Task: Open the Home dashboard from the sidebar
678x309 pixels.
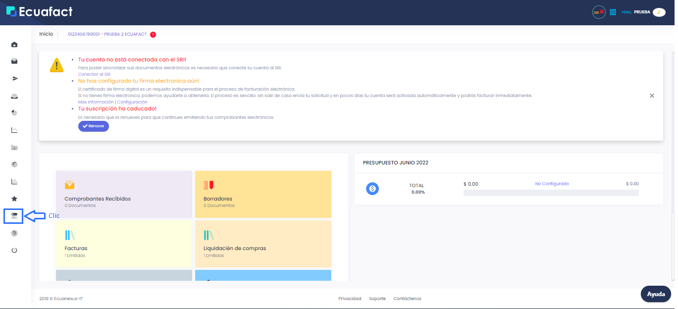Action: tap(14, 45)
